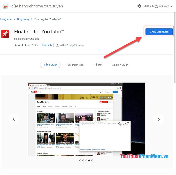Click the app preview screenshot image
Screen dimensions: 176x175
pyautogui.click(x=86, y=119)
